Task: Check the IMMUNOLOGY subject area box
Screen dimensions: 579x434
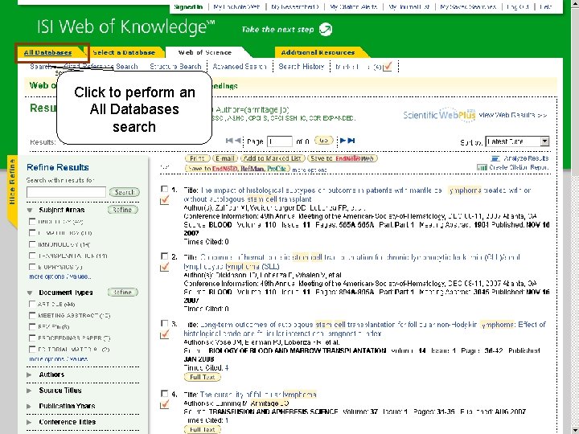Action: point(32,244)
